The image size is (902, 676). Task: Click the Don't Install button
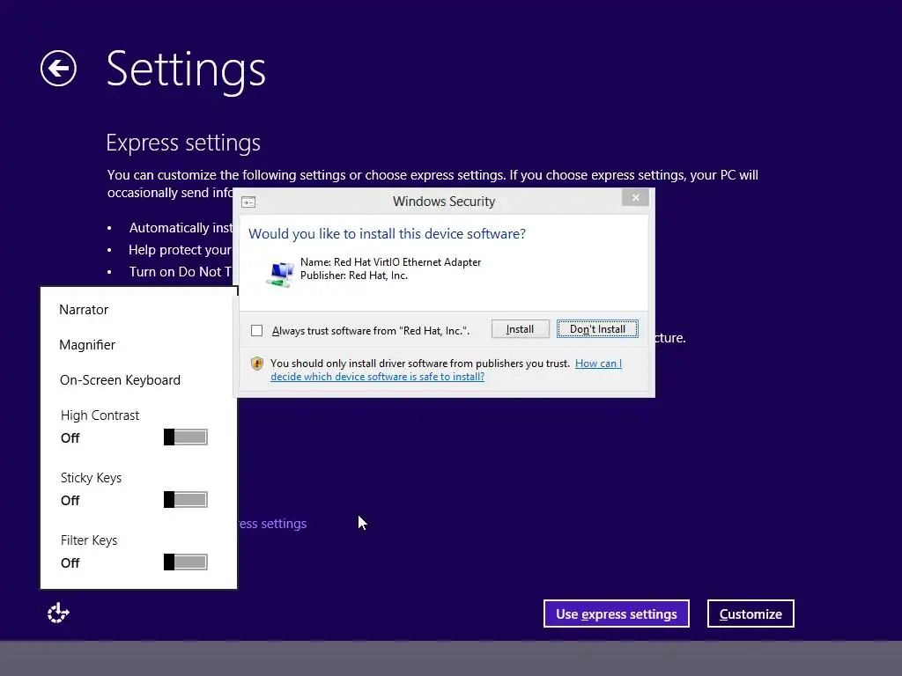pyautogui.click(x=597, y=329)
